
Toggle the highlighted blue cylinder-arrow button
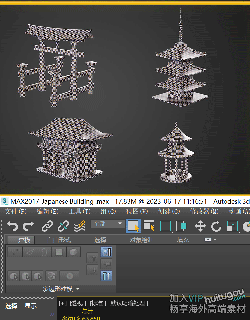[x=106, y=276]
